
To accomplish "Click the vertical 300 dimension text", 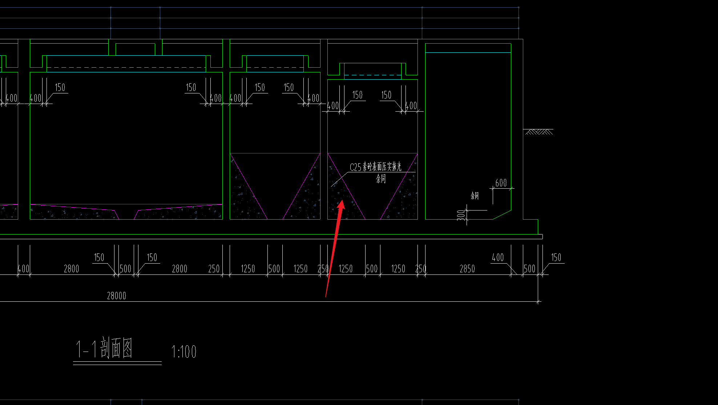I will click(x=461, y=215).
